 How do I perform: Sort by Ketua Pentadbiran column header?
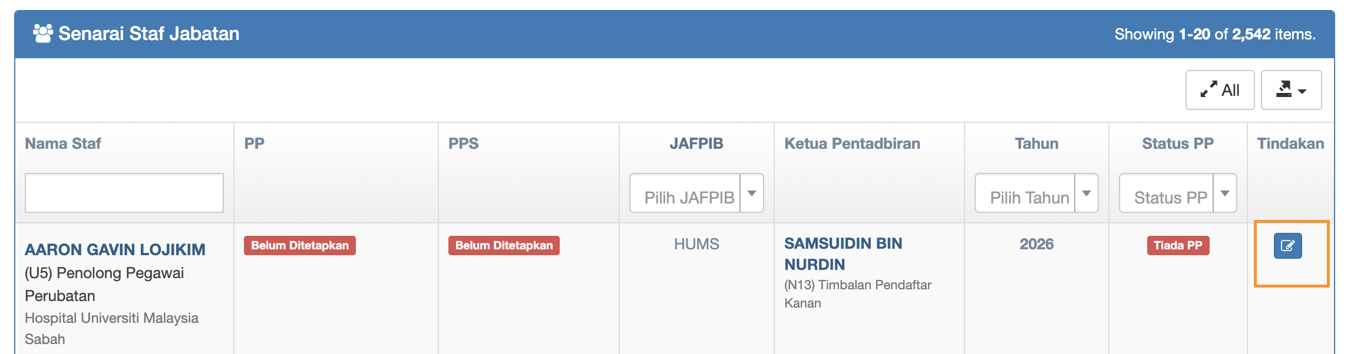(x=852, y=143)
